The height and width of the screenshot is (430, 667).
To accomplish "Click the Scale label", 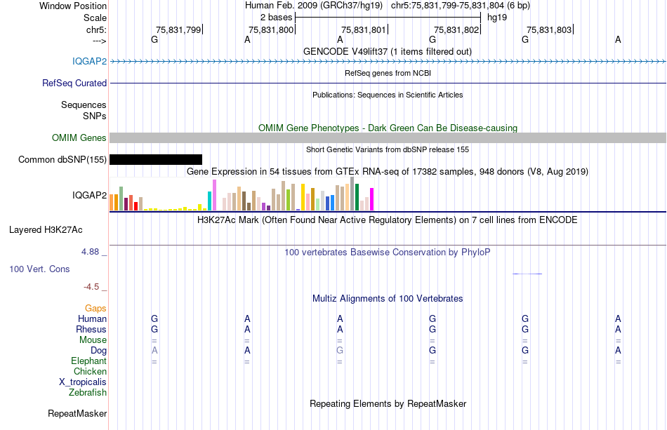I will tap(95, 18).
